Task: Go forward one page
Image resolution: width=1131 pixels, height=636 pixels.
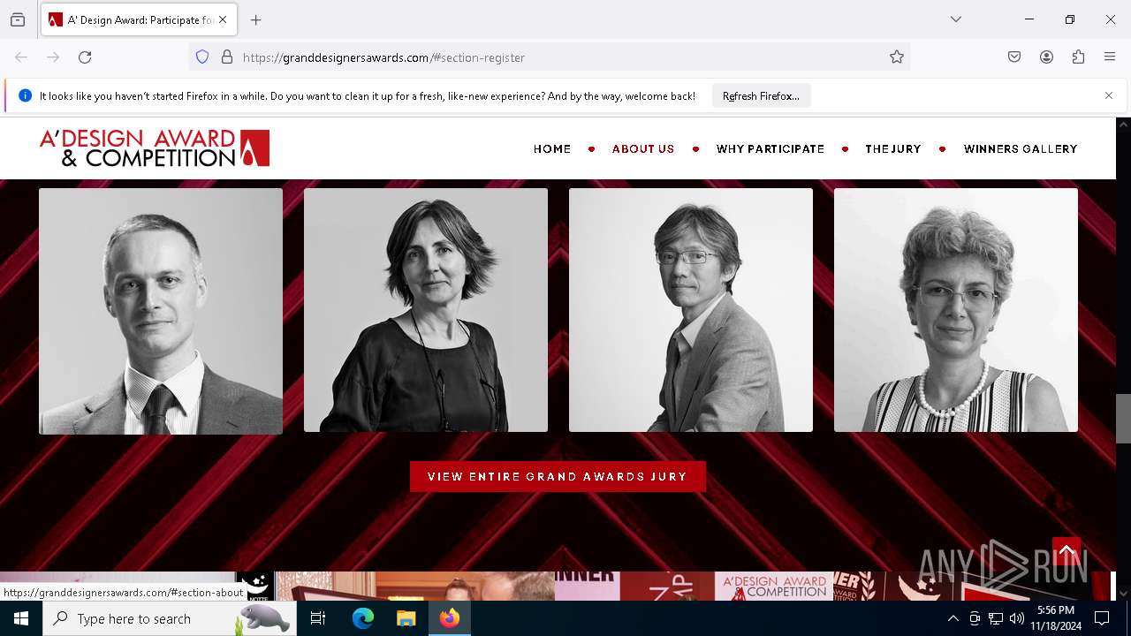Action: click(x=53, y=57)
